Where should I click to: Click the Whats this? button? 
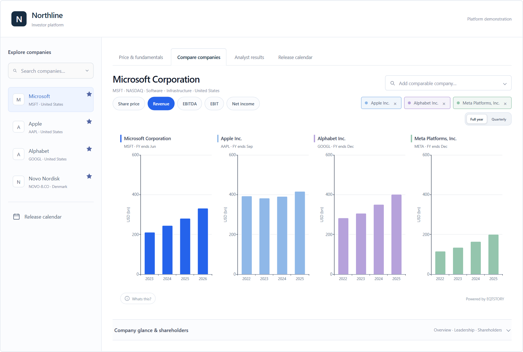(x=138, y=299)
